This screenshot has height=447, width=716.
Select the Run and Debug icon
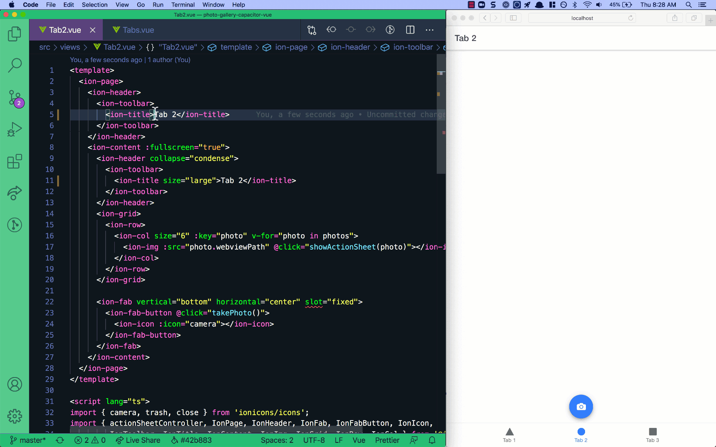coord(15,129)
